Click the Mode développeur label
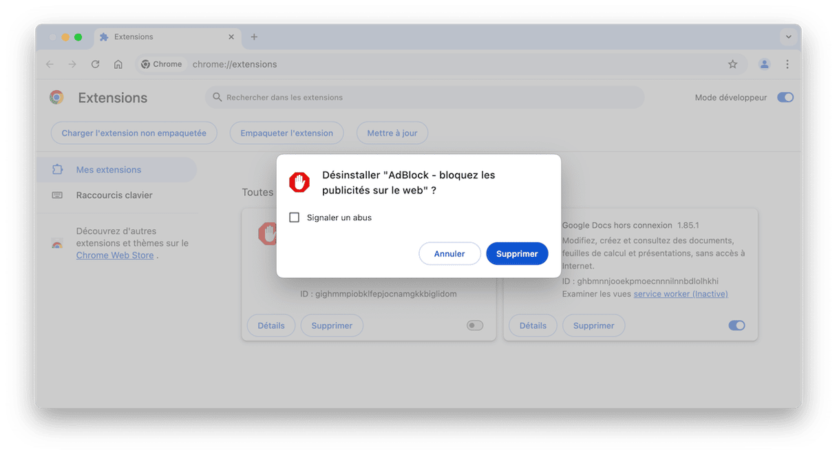Viewport: 837px width, 455px height. 731,98
